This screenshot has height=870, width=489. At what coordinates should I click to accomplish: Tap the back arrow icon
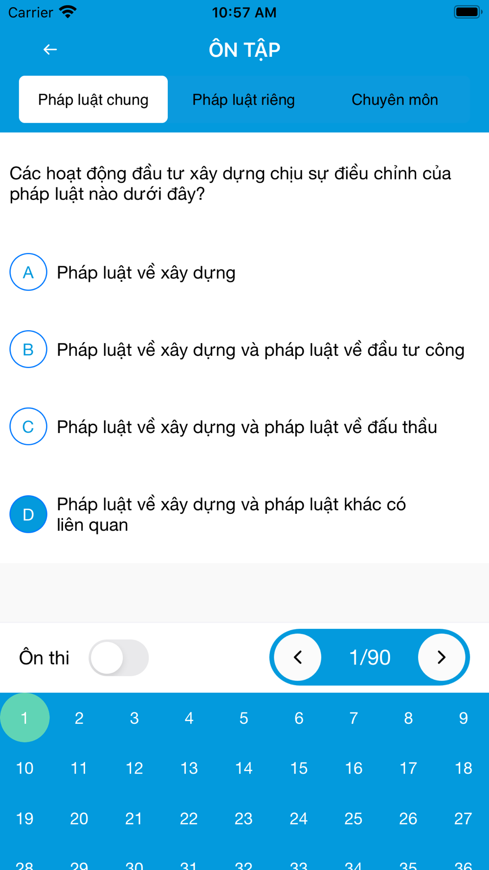click(50, 49)
